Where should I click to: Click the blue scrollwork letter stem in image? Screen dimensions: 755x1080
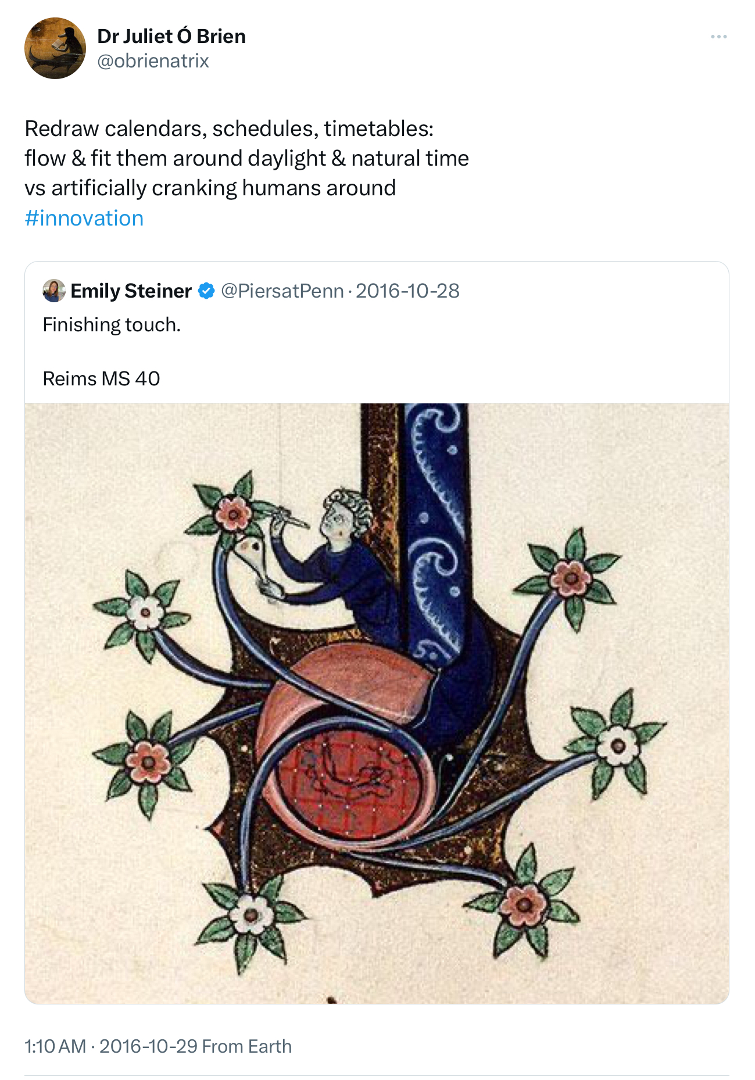[x=437, y=523]
